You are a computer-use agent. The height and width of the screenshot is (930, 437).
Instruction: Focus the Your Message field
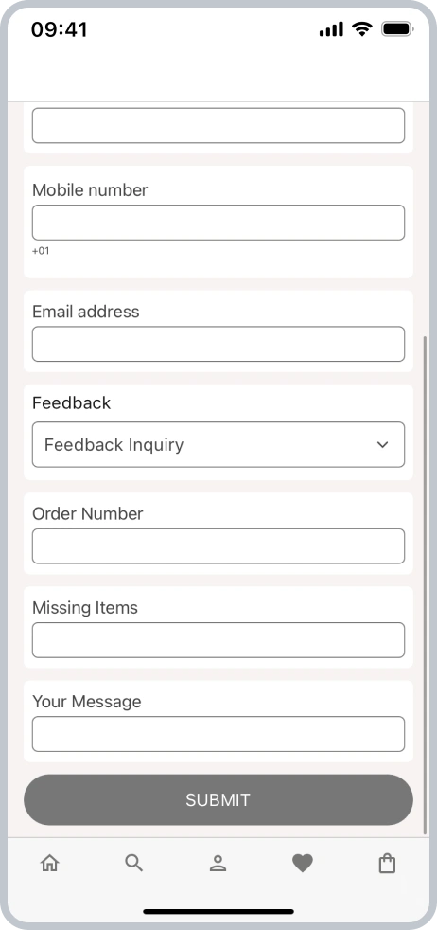pos(218,734)
